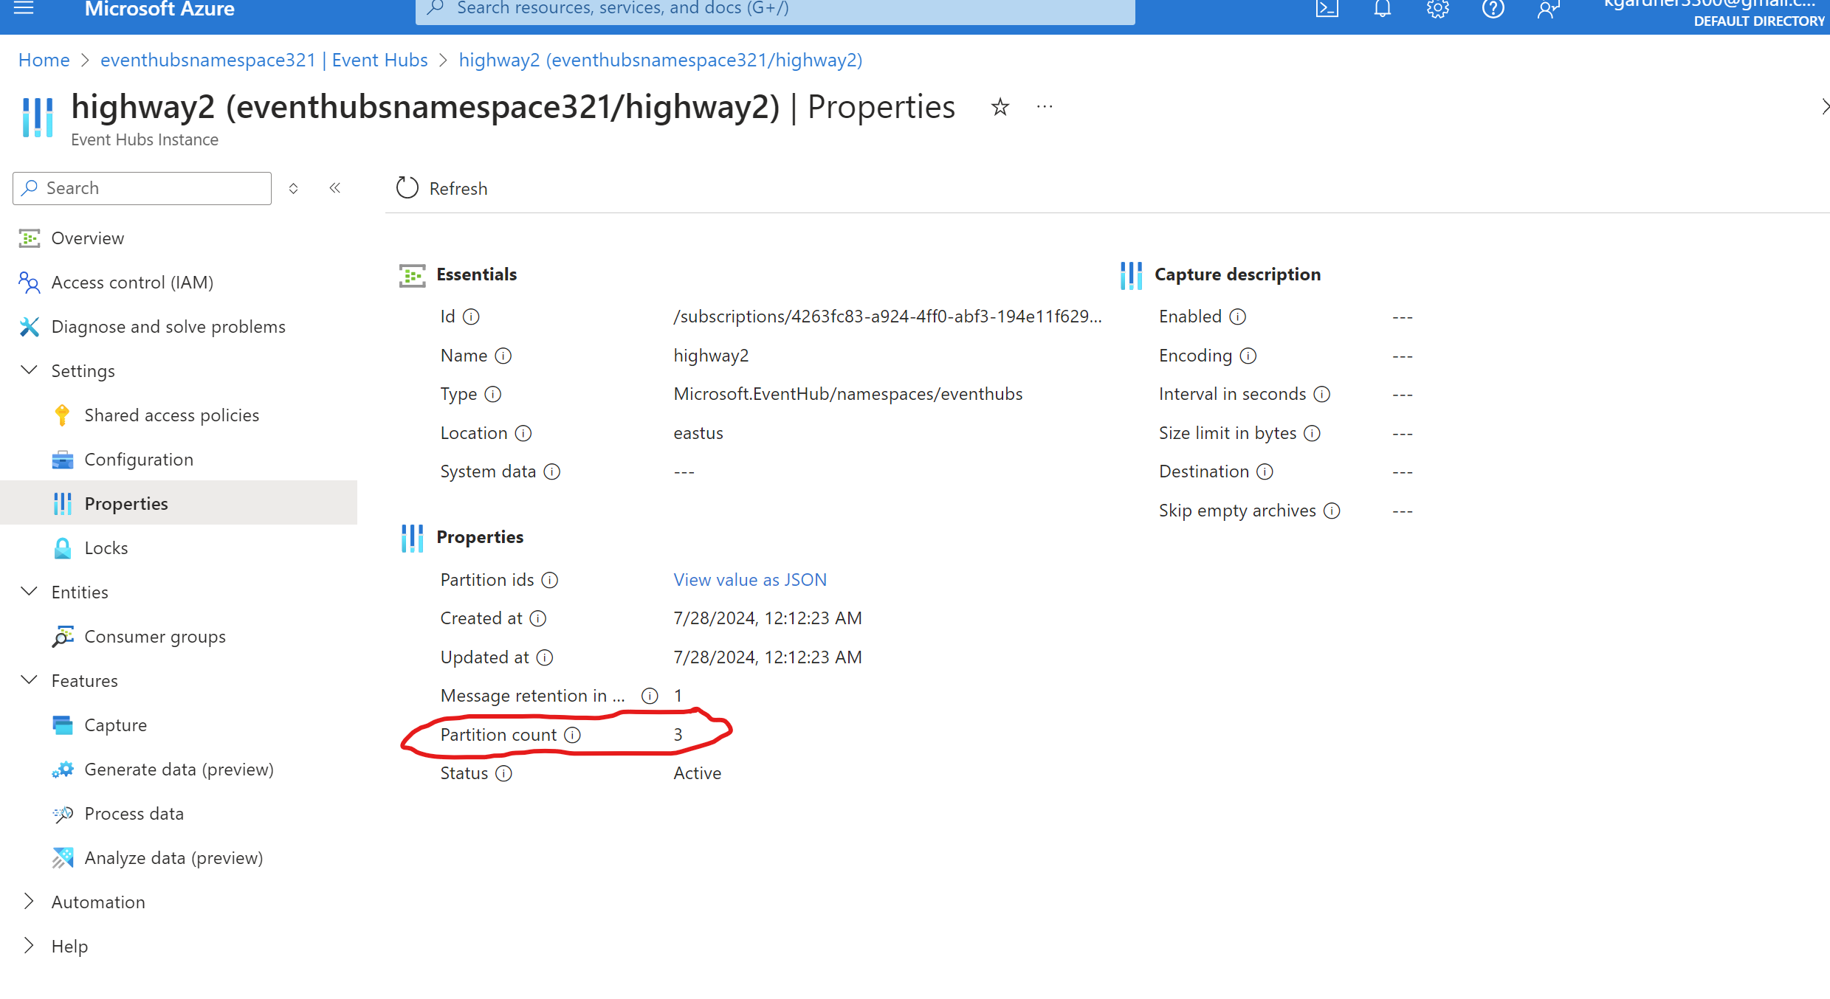The width and height of the screenshot is (1830, 999).
Task: Click the info icon next to Location
Action: pyautogui.click(x=523, y=433)
